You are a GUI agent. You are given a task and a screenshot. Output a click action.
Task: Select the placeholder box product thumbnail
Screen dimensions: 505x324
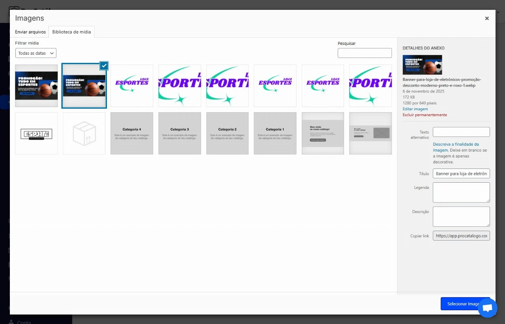84,133
